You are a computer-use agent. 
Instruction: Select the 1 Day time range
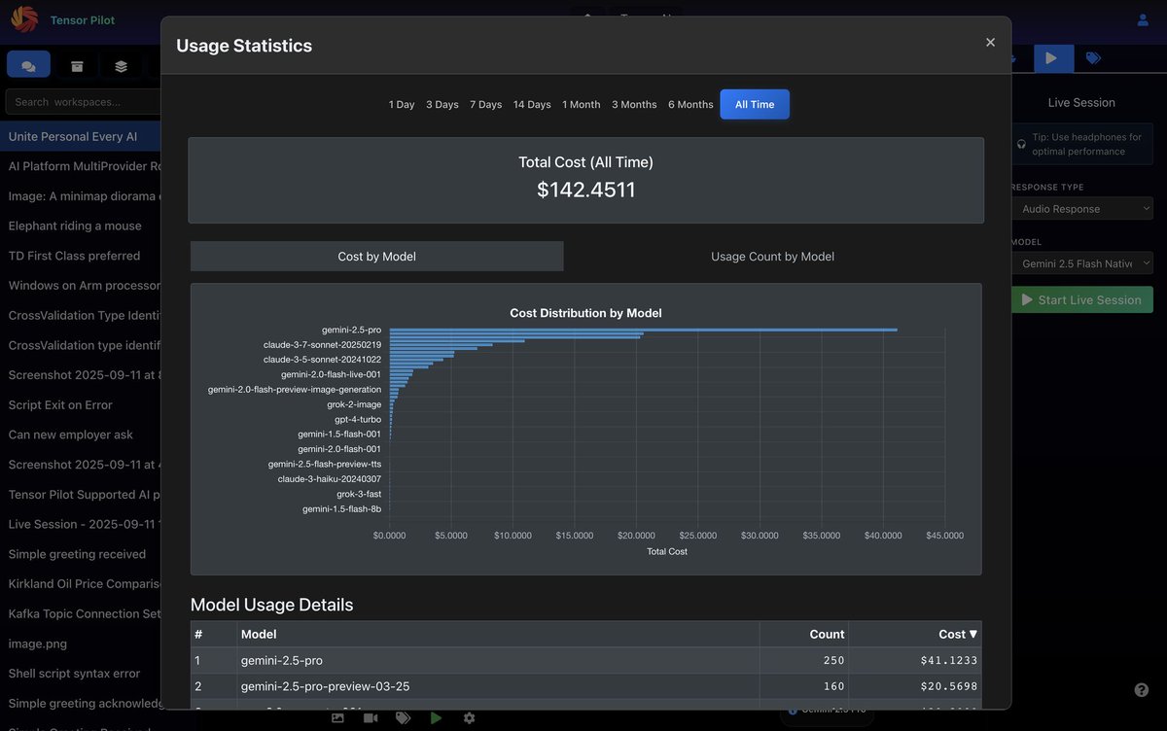[x=402, y=104]
